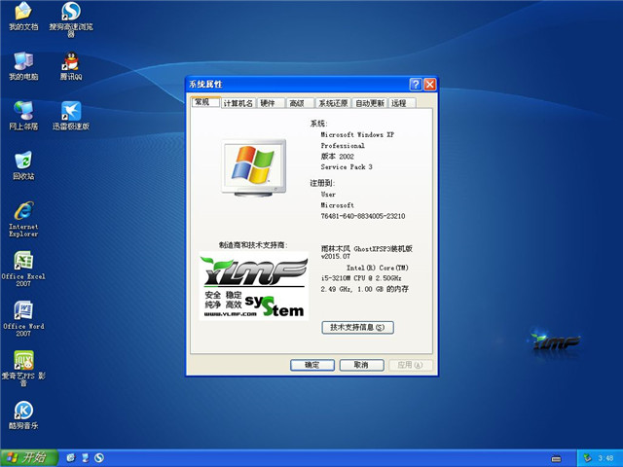This screenshot has width=623, height=467.
Task: Click the product ID 76481-640-8834005-23210
Action: click(x=363, y=216)
